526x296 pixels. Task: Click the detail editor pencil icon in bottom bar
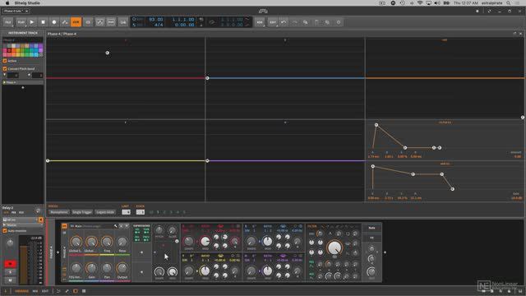(67, 291)
